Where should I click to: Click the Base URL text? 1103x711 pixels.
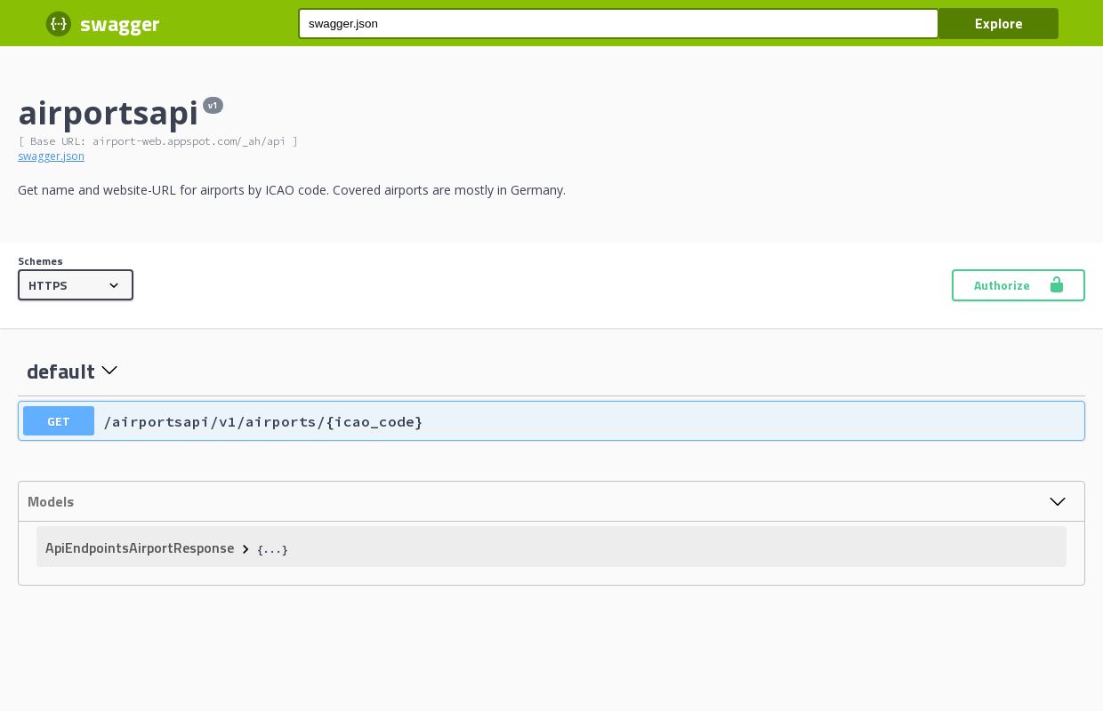pyautogui.click(x=158, y=141)
